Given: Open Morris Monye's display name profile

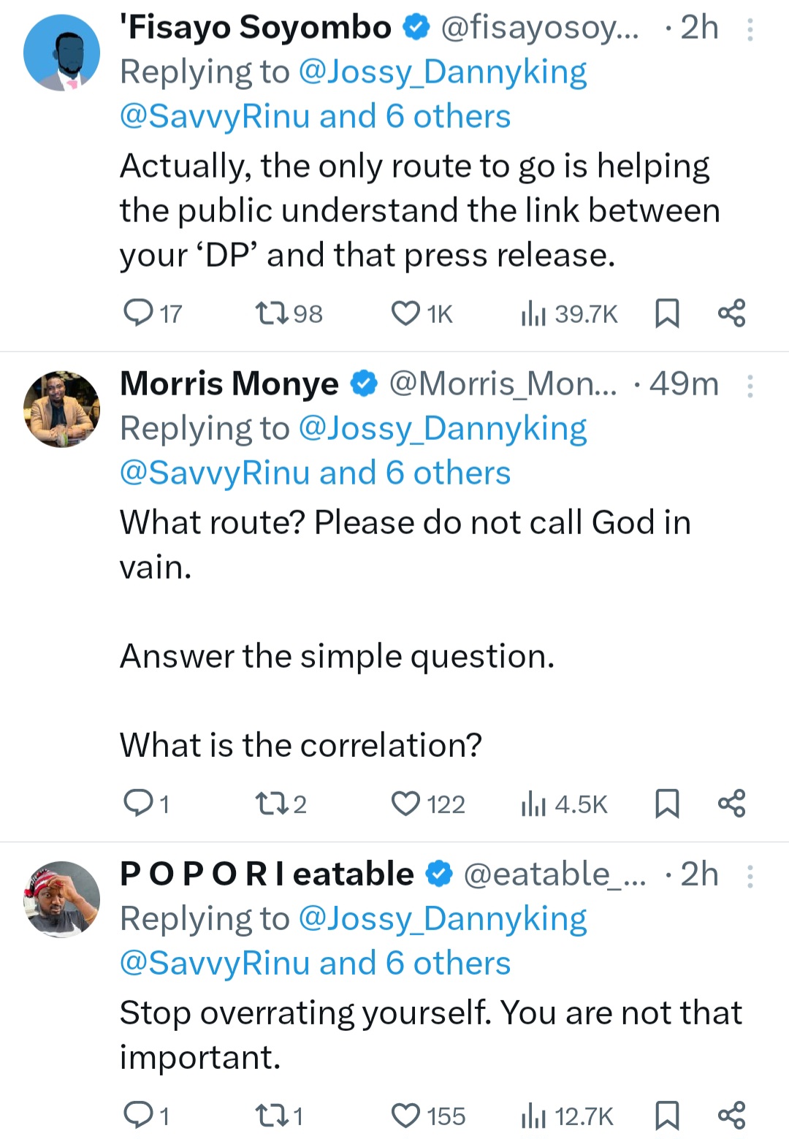Looking at the screenshot, I should (x=229, y=384).
